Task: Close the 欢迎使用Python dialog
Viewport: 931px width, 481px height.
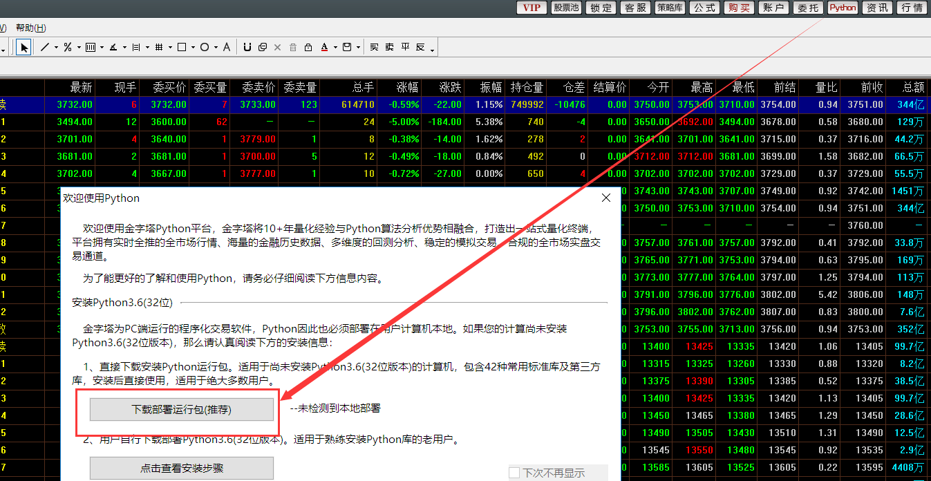Action: [606, 198]
